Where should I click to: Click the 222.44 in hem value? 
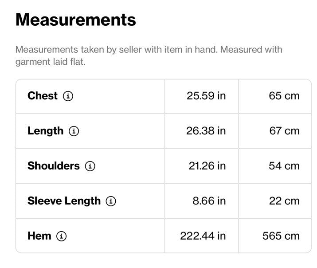coord(203,236)
